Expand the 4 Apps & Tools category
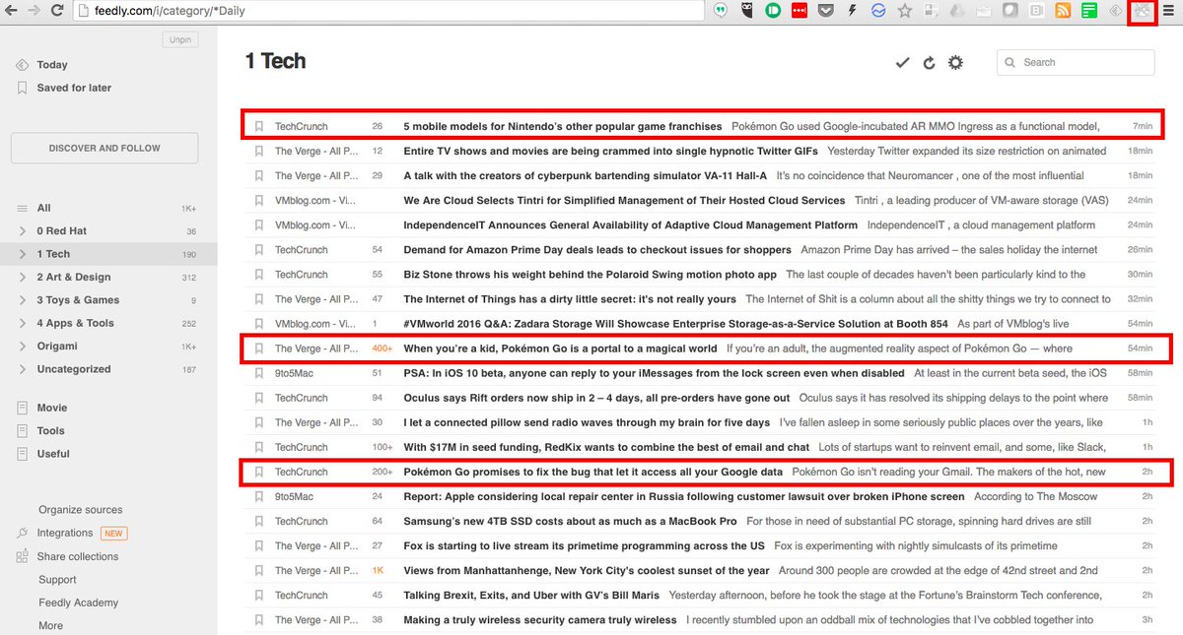 23,323
